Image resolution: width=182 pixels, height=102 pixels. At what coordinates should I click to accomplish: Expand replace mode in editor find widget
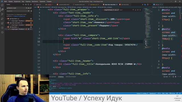pyautogui.click(x=103, y=10)
